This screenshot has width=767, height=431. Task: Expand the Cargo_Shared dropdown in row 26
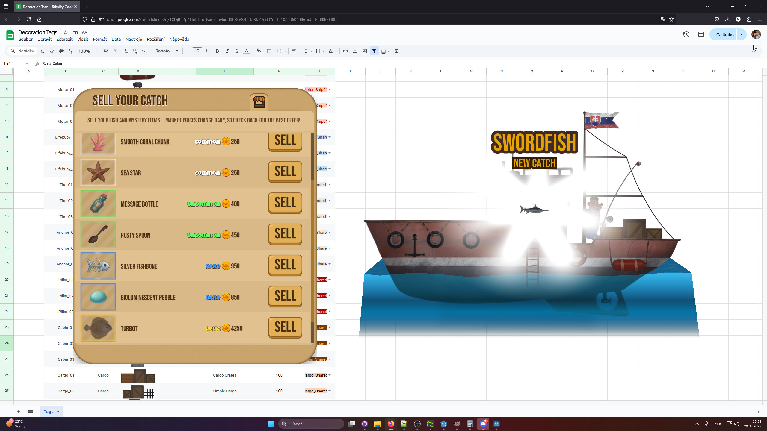point(330,375)
